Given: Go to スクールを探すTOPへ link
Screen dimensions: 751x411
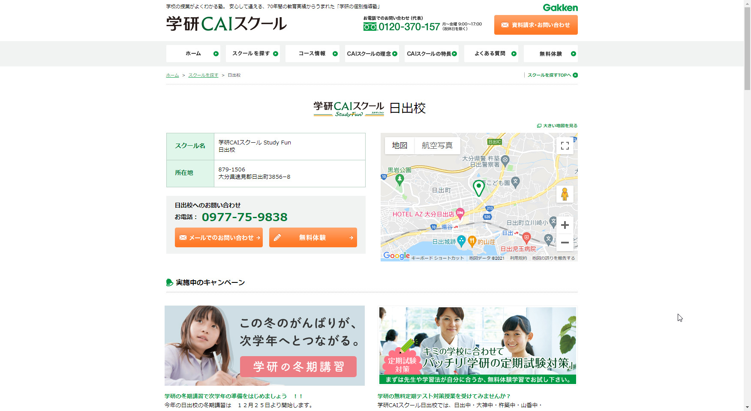Looking at the screenshot, I should pyautogui.click(x=553, y=75).
